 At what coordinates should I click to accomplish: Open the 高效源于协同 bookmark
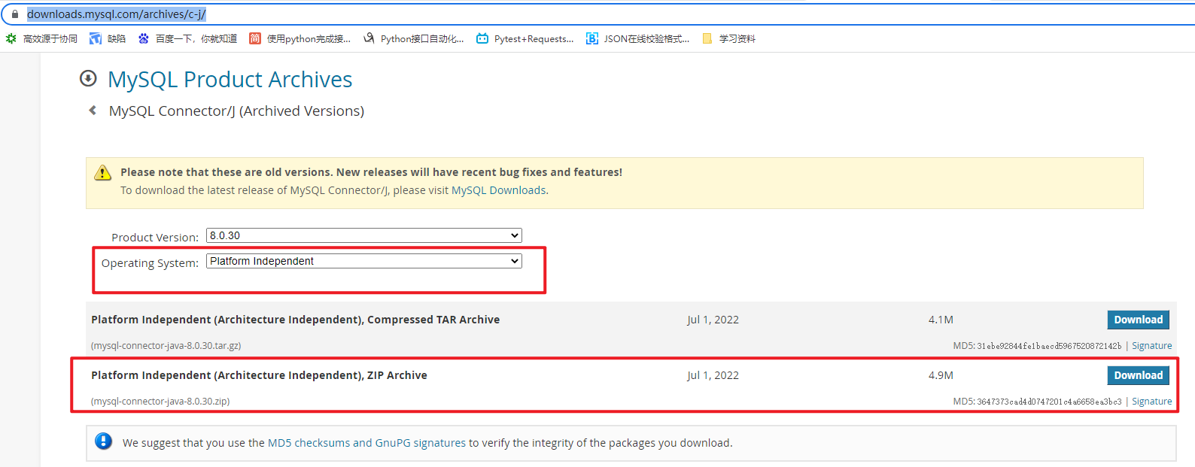41,38
